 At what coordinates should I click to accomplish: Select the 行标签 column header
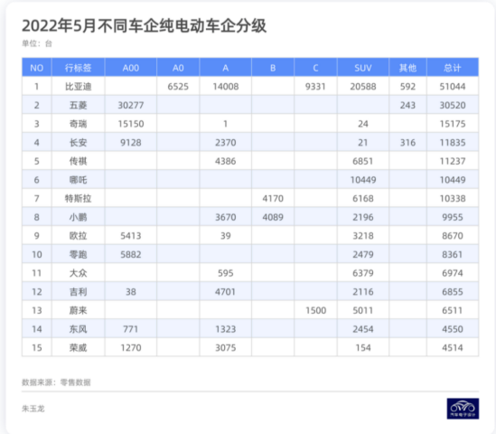pyautogui.click(x=78, y=68)
